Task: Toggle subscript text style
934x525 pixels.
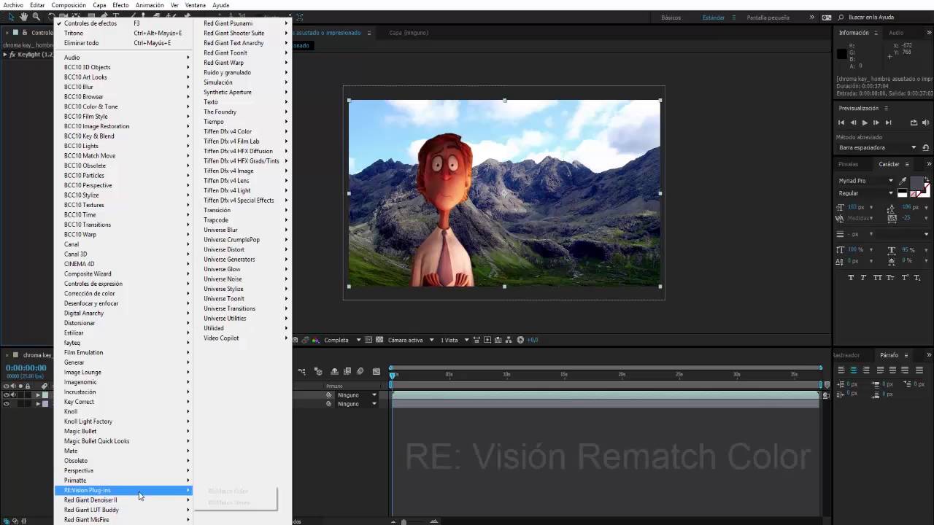Action: click(918, 278)
